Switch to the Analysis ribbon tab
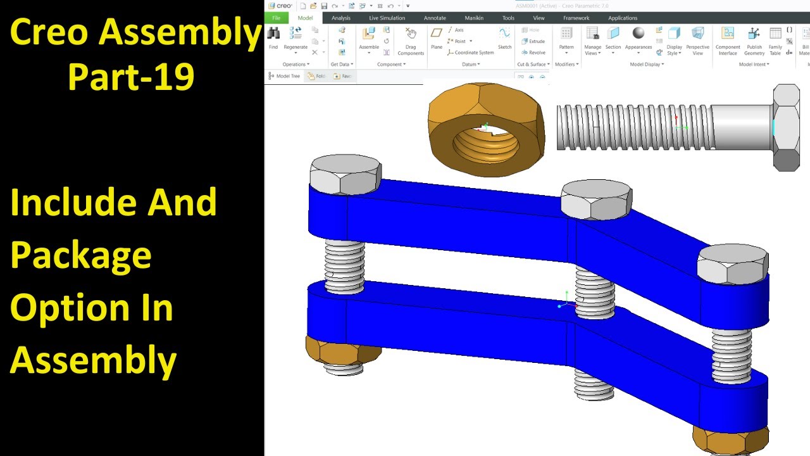The image size is (810, 456). [341, 18]
